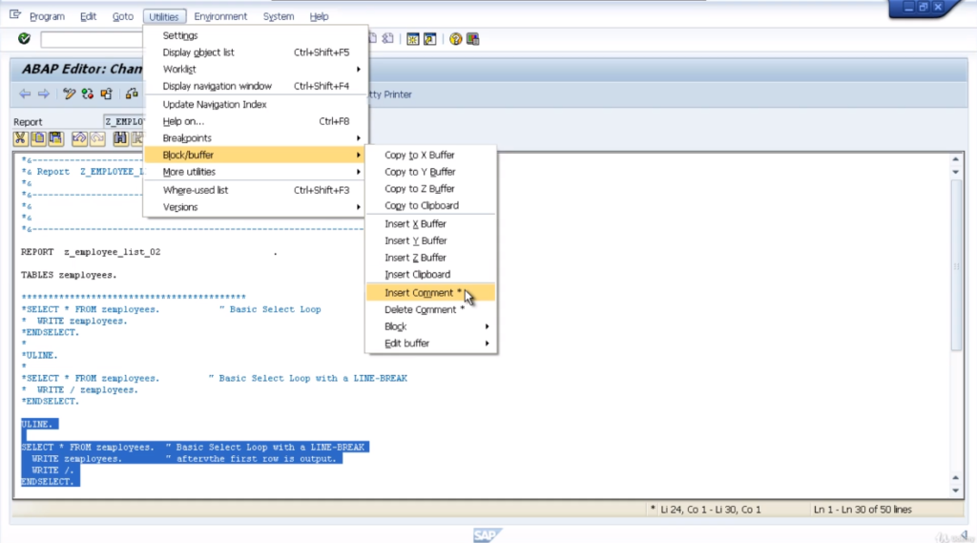The width and height of the screenshot is (977, 543).
Task: Close the open Utilities menu
Action: pyautogui.click(x=164, y=16)
